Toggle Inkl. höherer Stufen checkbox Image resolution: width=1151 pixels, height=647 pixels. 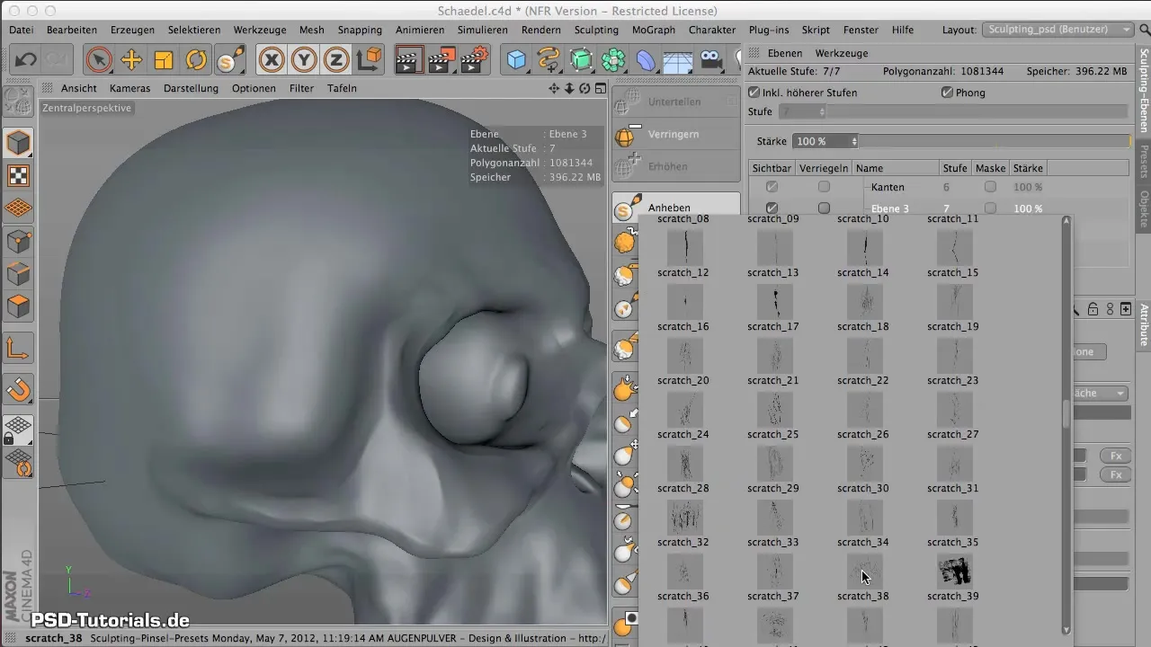[754, 93]
